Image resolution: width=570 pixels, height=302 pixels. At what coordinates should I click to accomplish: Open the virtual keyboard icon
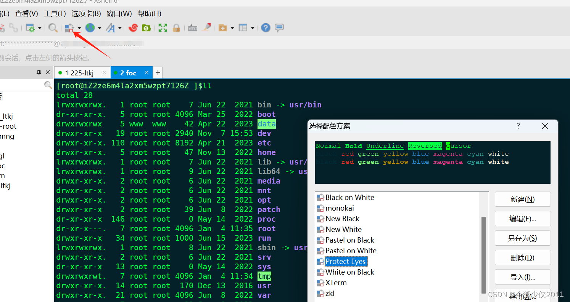pyautogui.click(x=192, y=28)
